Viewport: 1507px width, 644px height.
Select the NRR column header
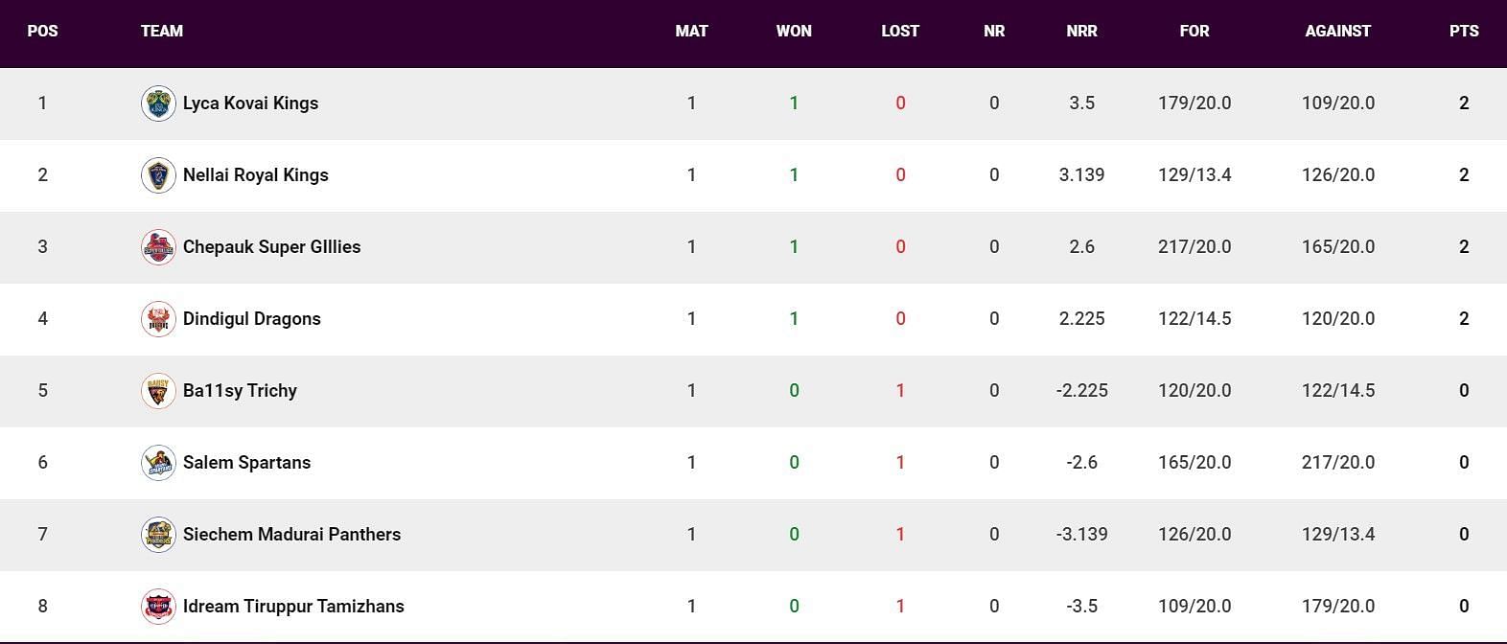(1081, 31)
